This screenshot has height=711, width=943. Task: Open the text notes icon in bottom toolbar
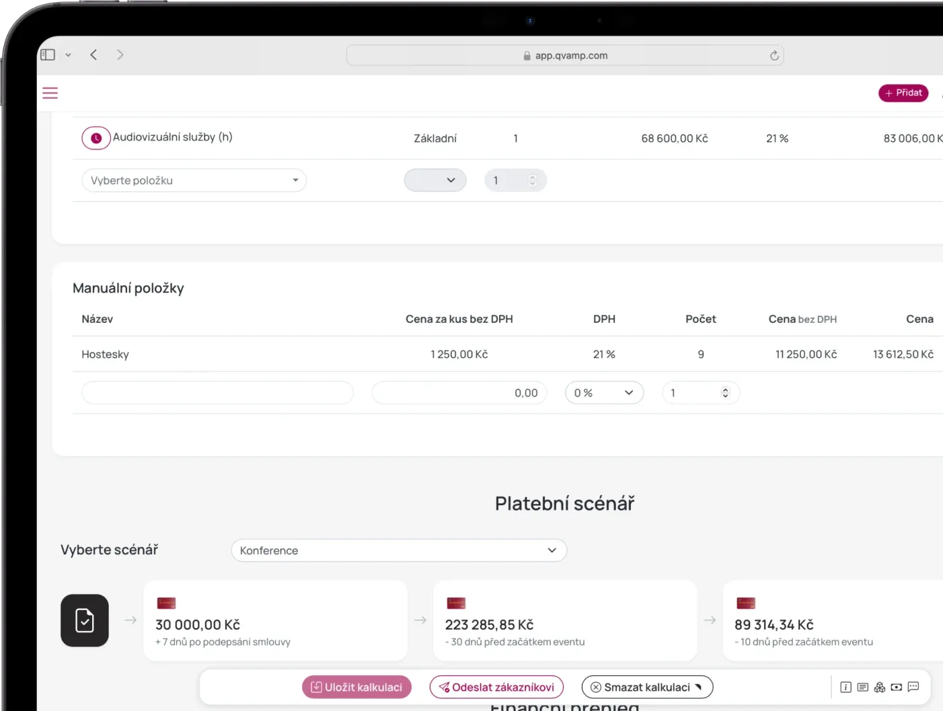[x=862, y=687]
